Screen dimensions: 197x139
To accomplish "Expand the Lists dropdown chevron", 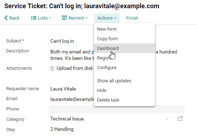I will coord(50,18).
